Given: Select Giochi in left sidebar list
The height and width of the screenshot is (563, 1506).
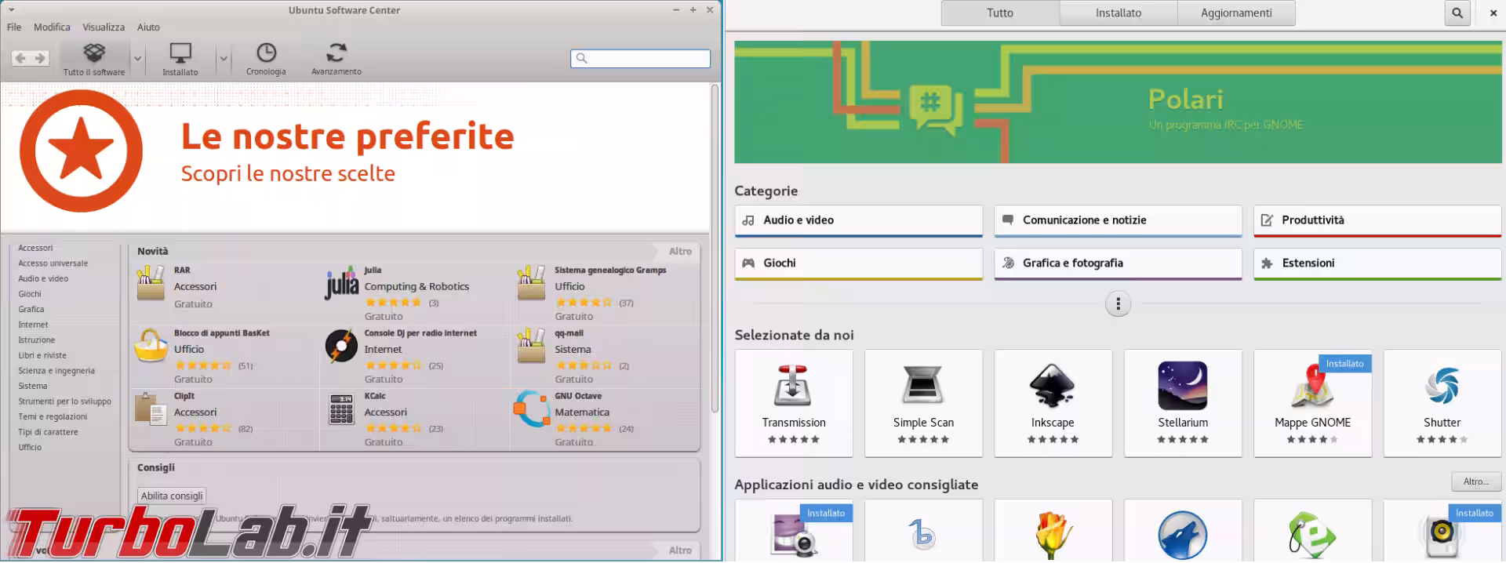Looking at the screenshot, I should pos(30,294).
